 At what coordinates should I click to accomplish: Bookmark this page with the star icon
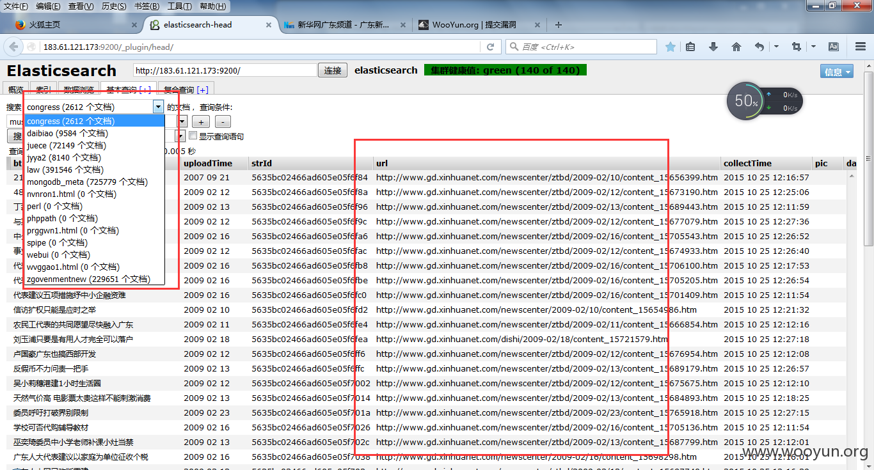pyautogui.click(x=670, y=47)
